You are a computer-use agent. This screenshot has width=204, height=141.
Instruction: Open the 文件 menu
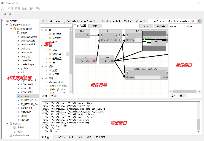coord(4,9)
